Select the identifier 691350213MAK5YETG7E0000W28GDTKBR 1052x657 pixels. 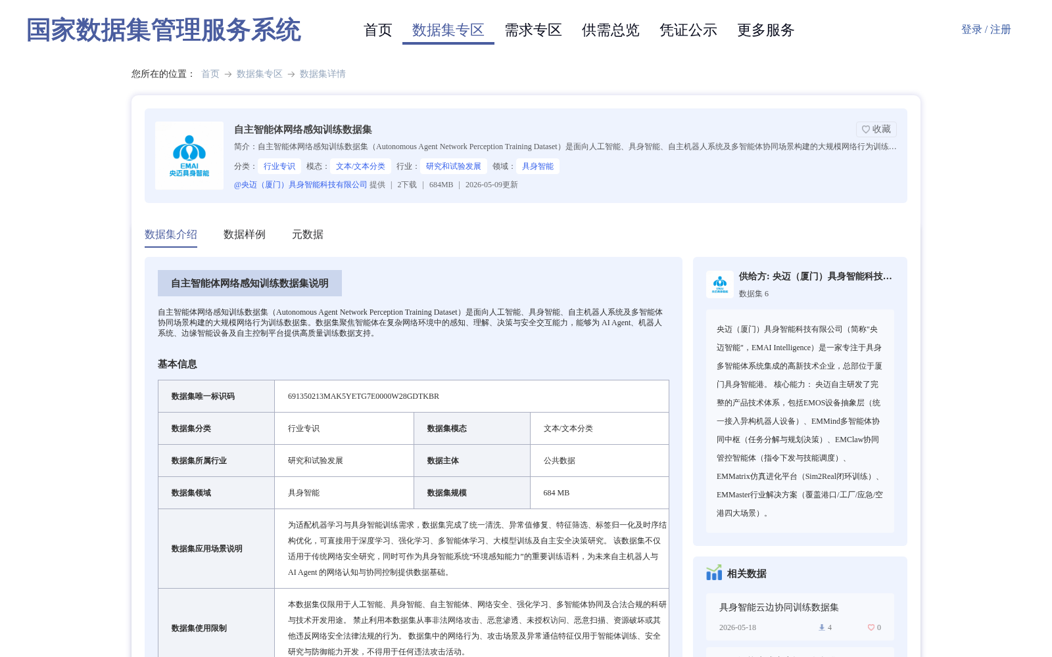coord(364,396)
